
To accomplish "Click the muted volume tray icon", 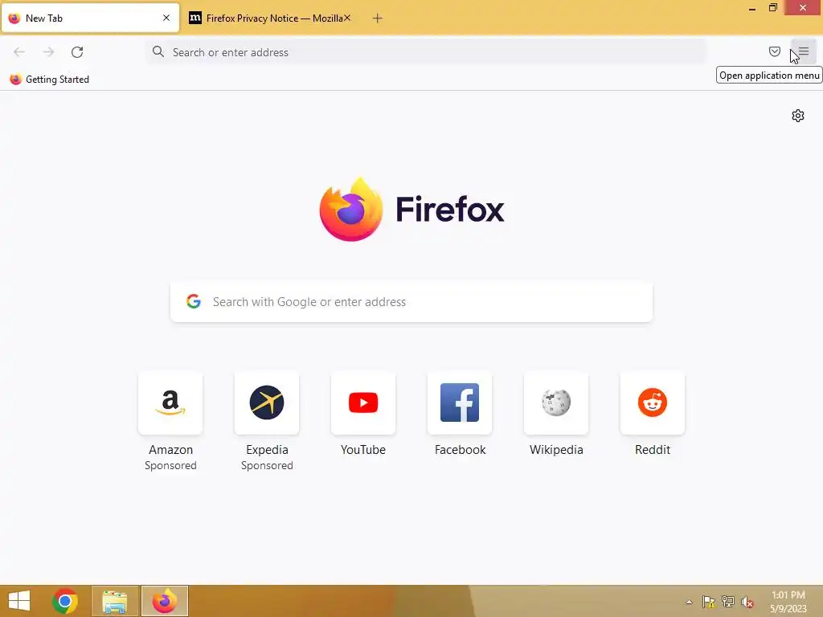I will (747, 602).
